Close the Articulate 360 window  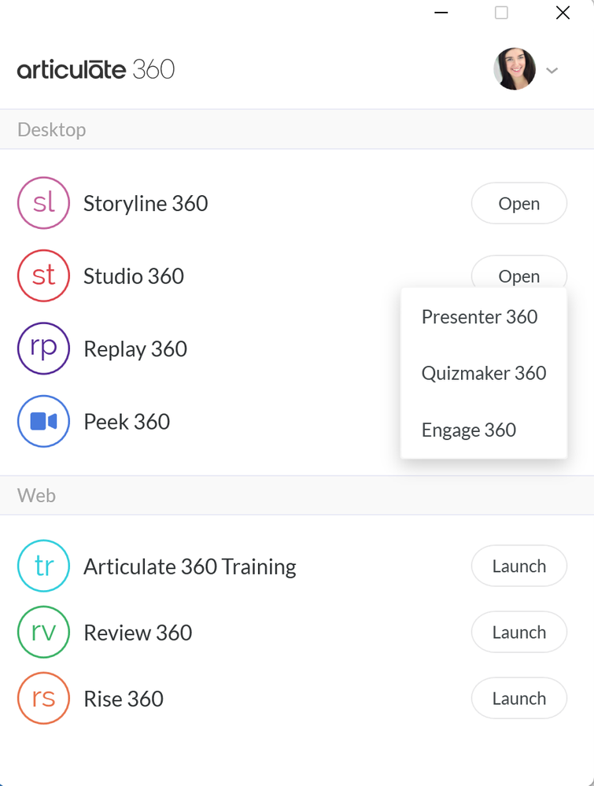coord(563,13)
